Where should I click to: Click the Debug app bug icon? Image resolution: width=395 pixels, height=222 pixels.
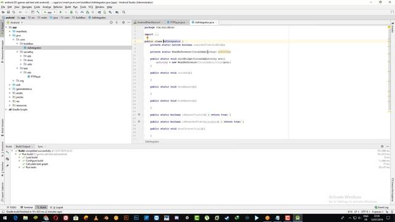(x=72, y=12)
